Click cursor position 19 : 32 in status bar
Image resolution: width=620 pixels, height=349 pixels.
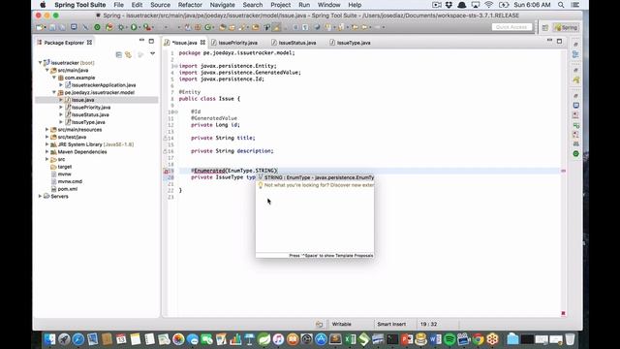tap(428, 324)
